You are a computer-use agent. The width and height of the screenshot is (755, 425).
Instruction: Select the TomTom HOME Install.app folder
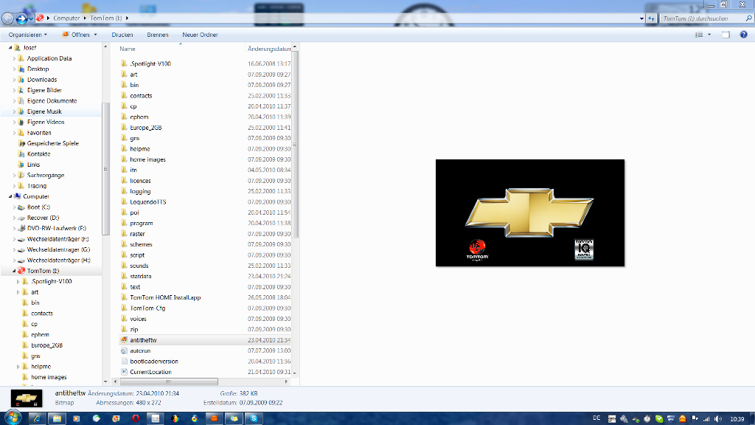point(165,297)
